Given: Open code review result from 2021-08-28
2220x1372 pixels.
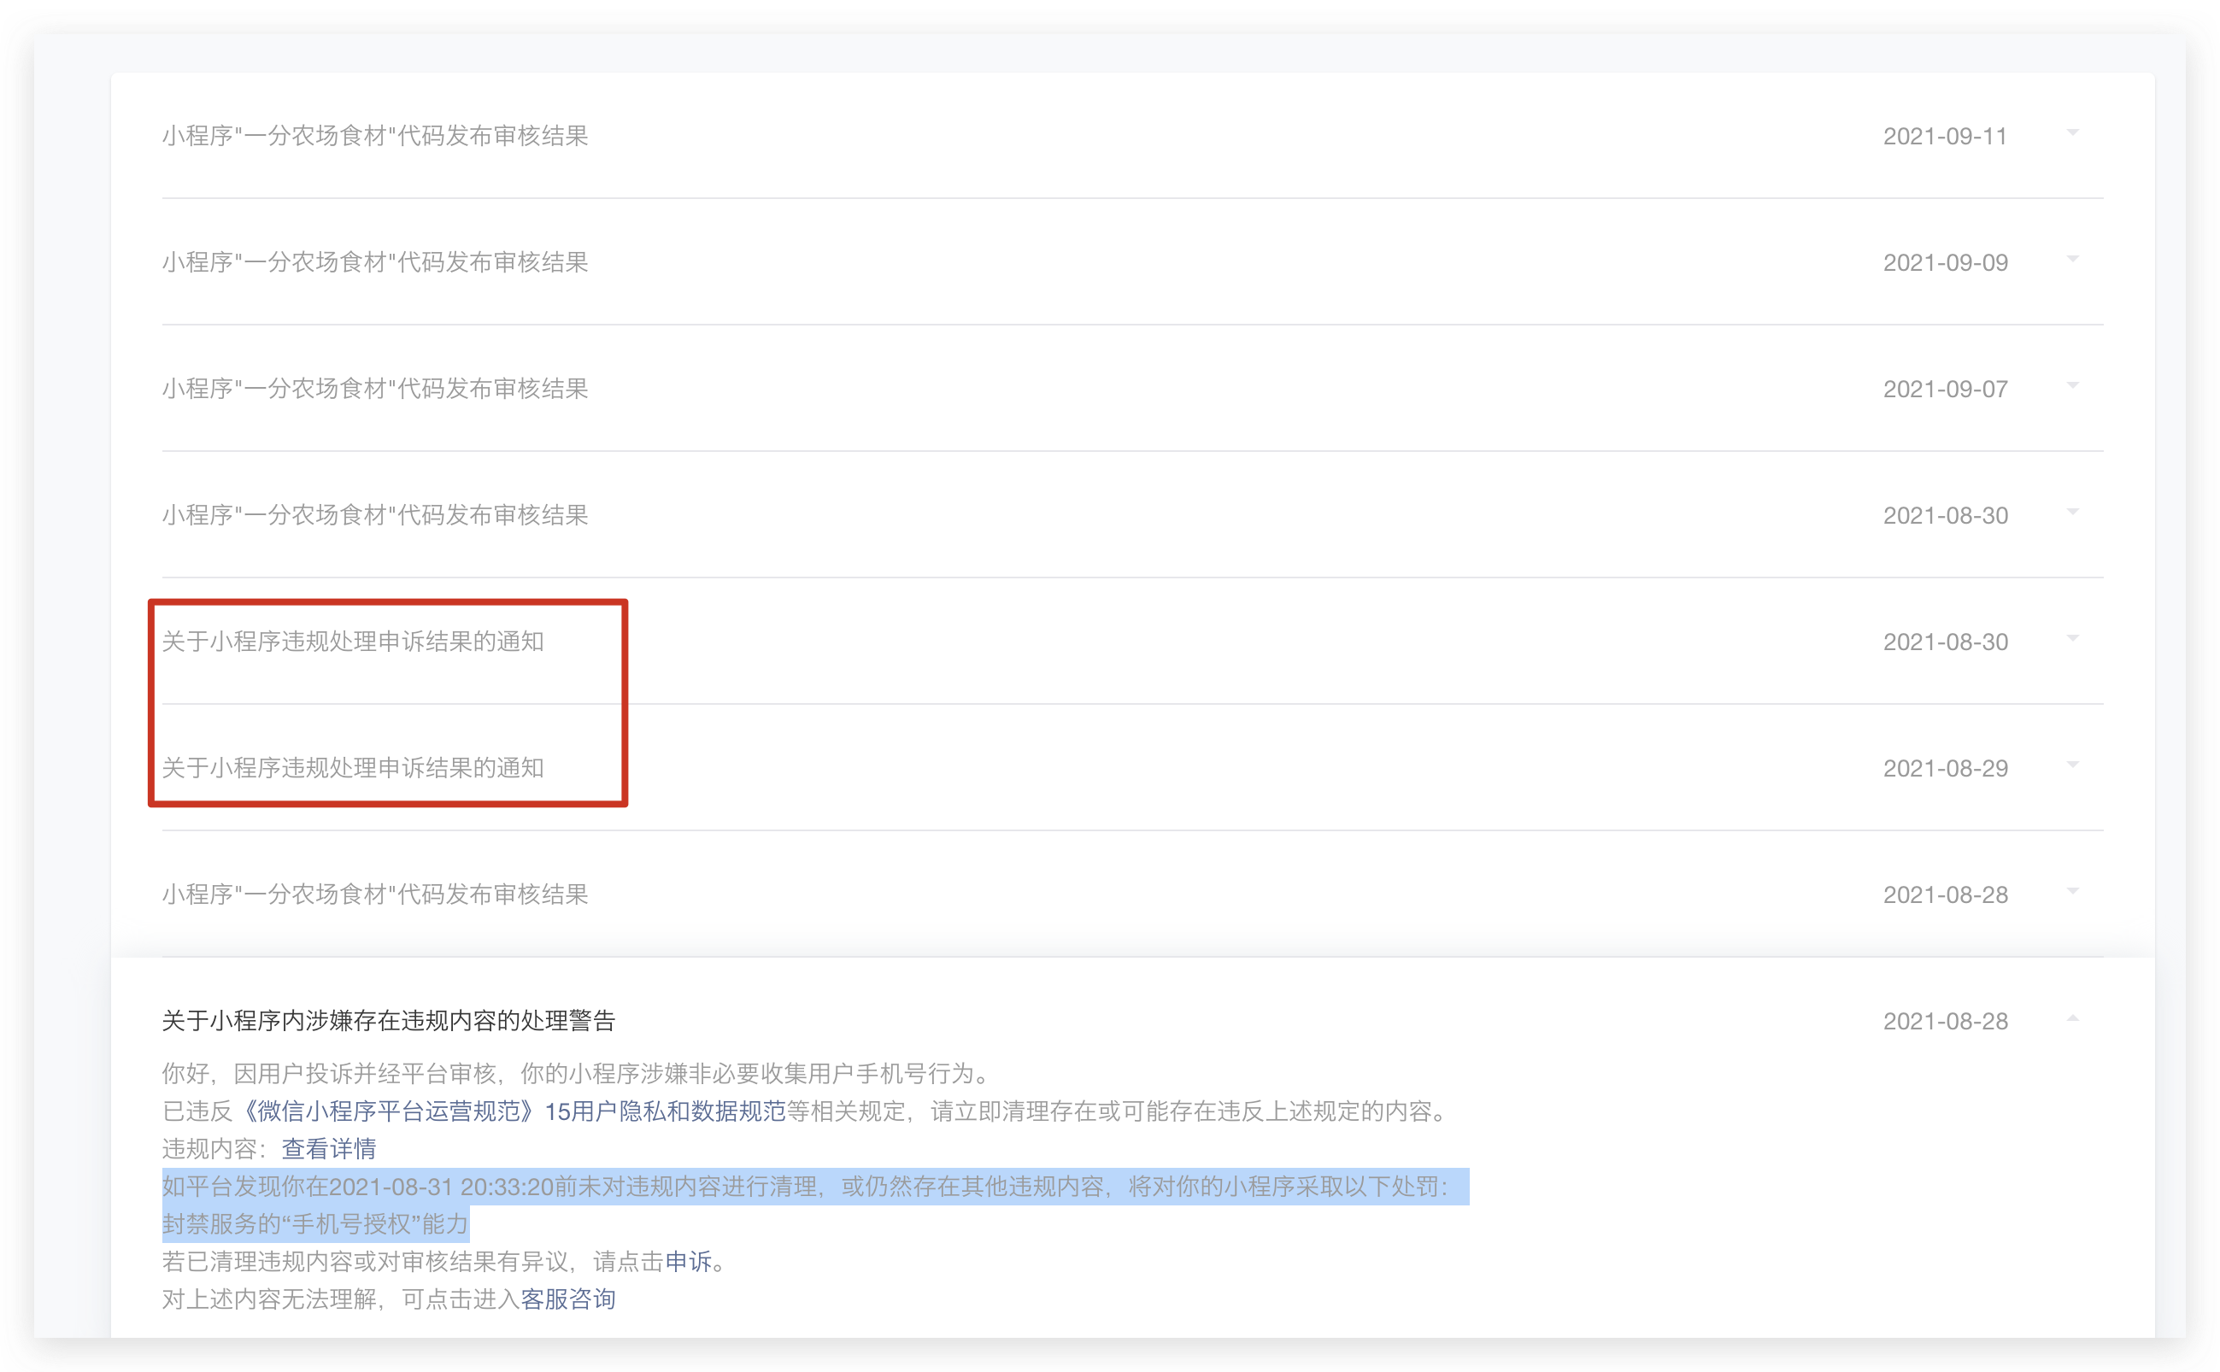Looking at the screenshot, I should (x=375, y=894).
